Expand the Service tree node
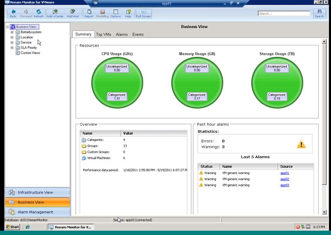The width and height of the screenshot is (331, 235). pyautogui.click(x=12, y=42)
